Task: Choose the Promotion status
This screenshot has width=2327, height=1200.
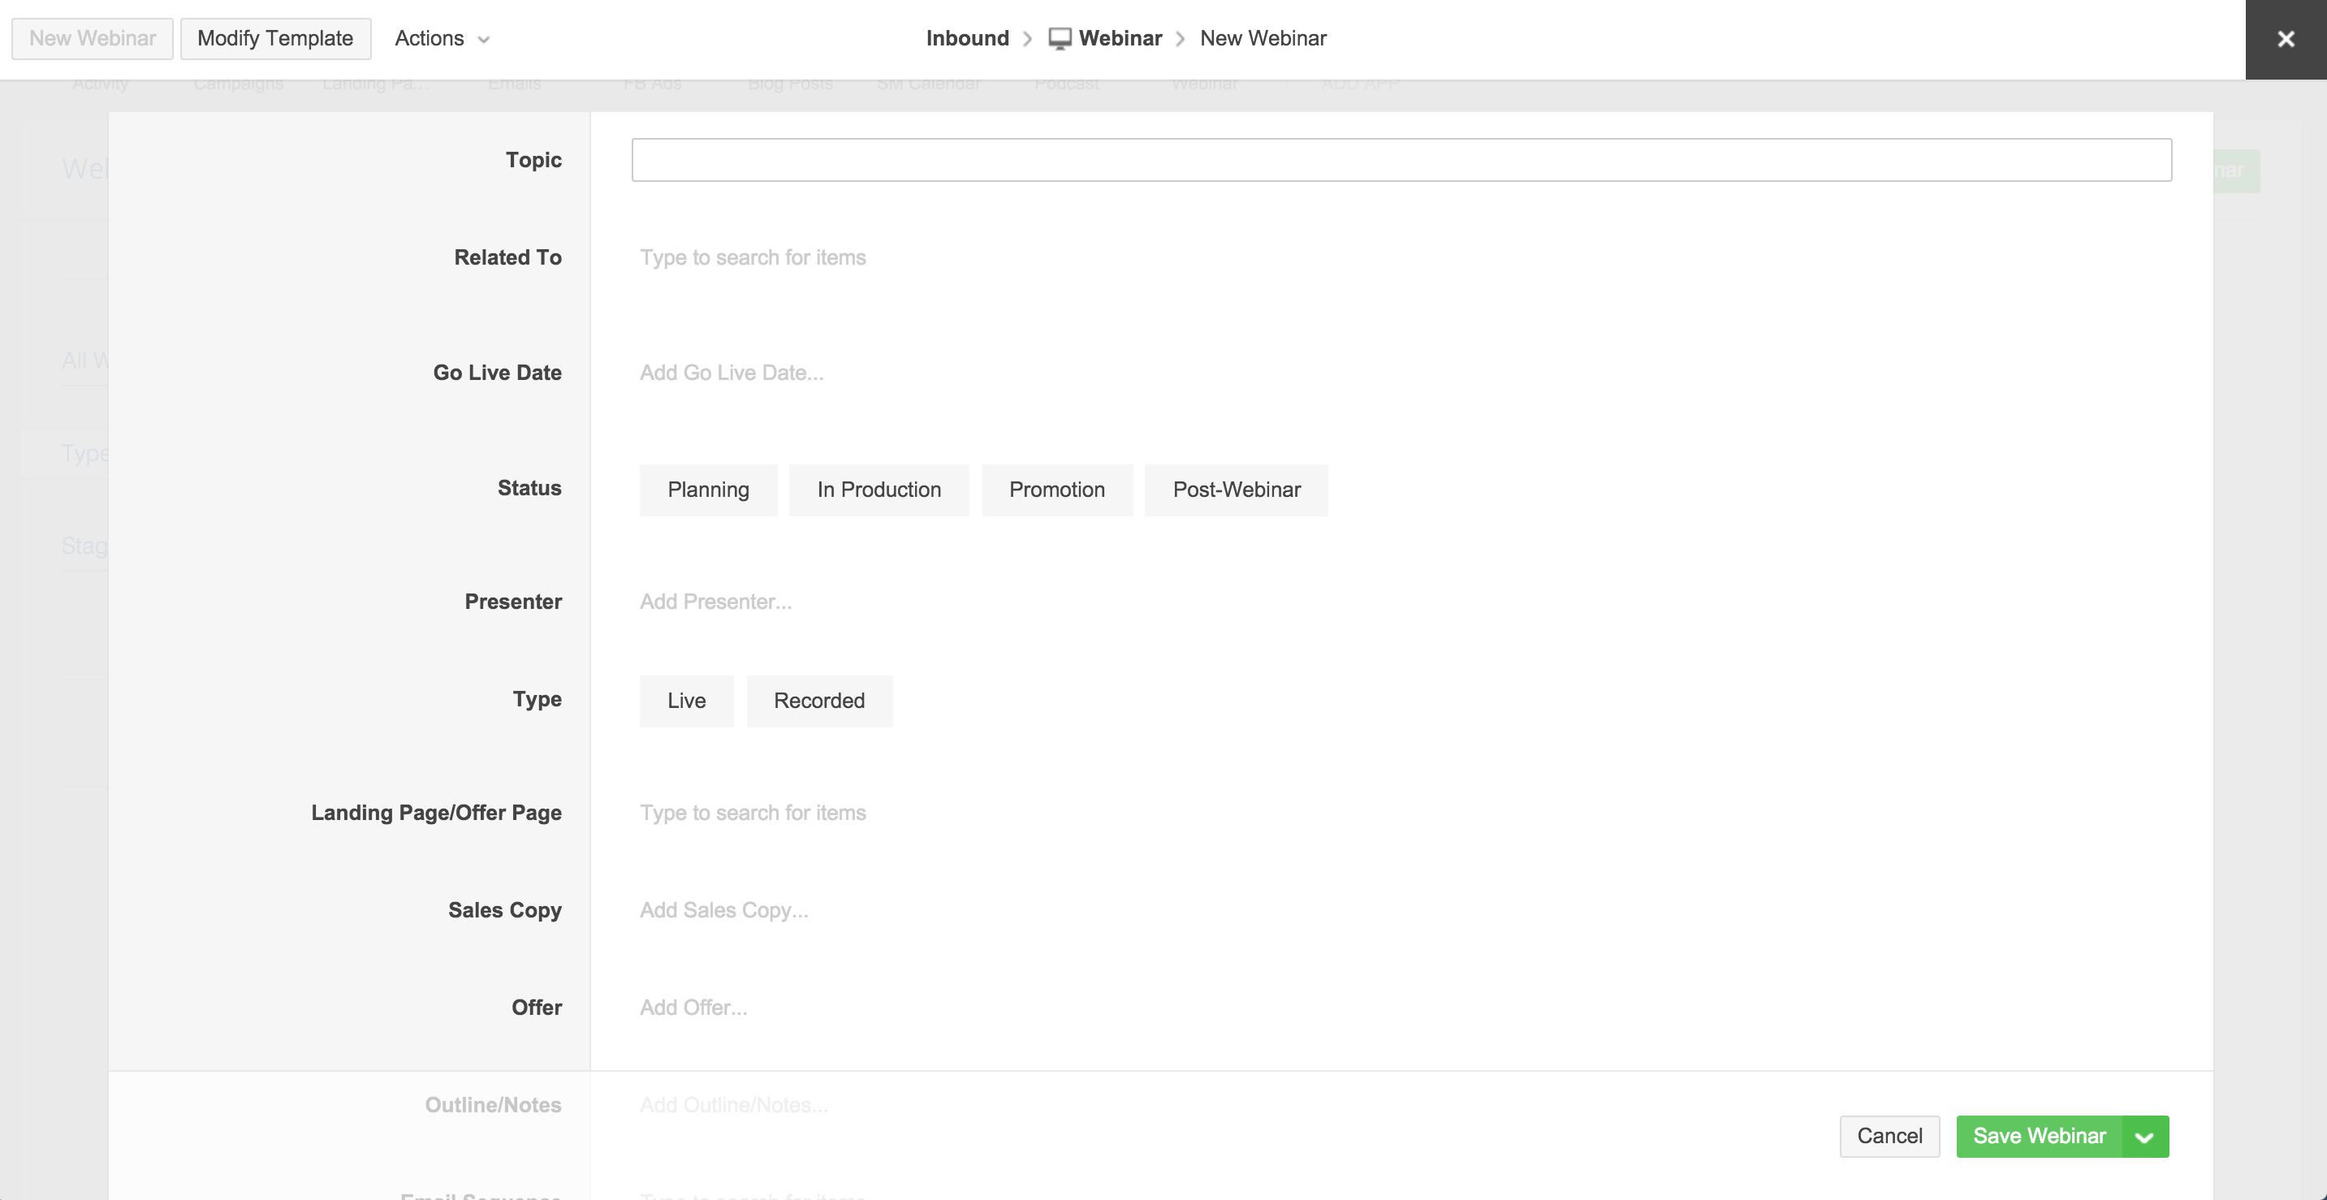Action: 1056,490
